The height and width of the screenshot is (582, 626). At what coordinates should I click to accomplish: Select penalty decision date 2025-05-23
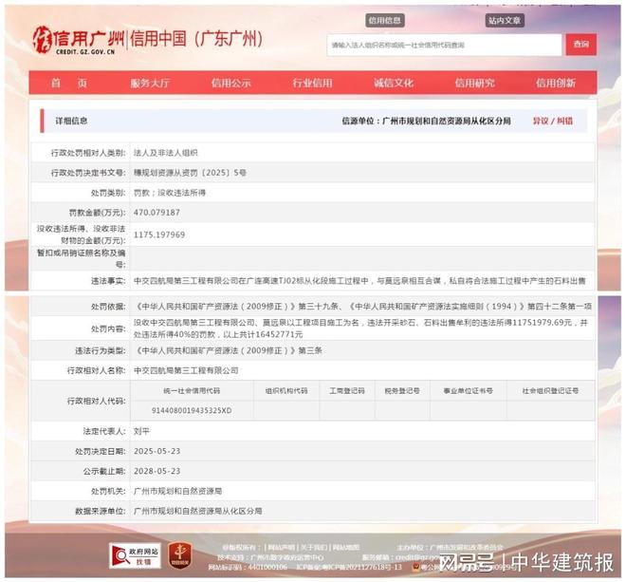[x=156, y=451]
